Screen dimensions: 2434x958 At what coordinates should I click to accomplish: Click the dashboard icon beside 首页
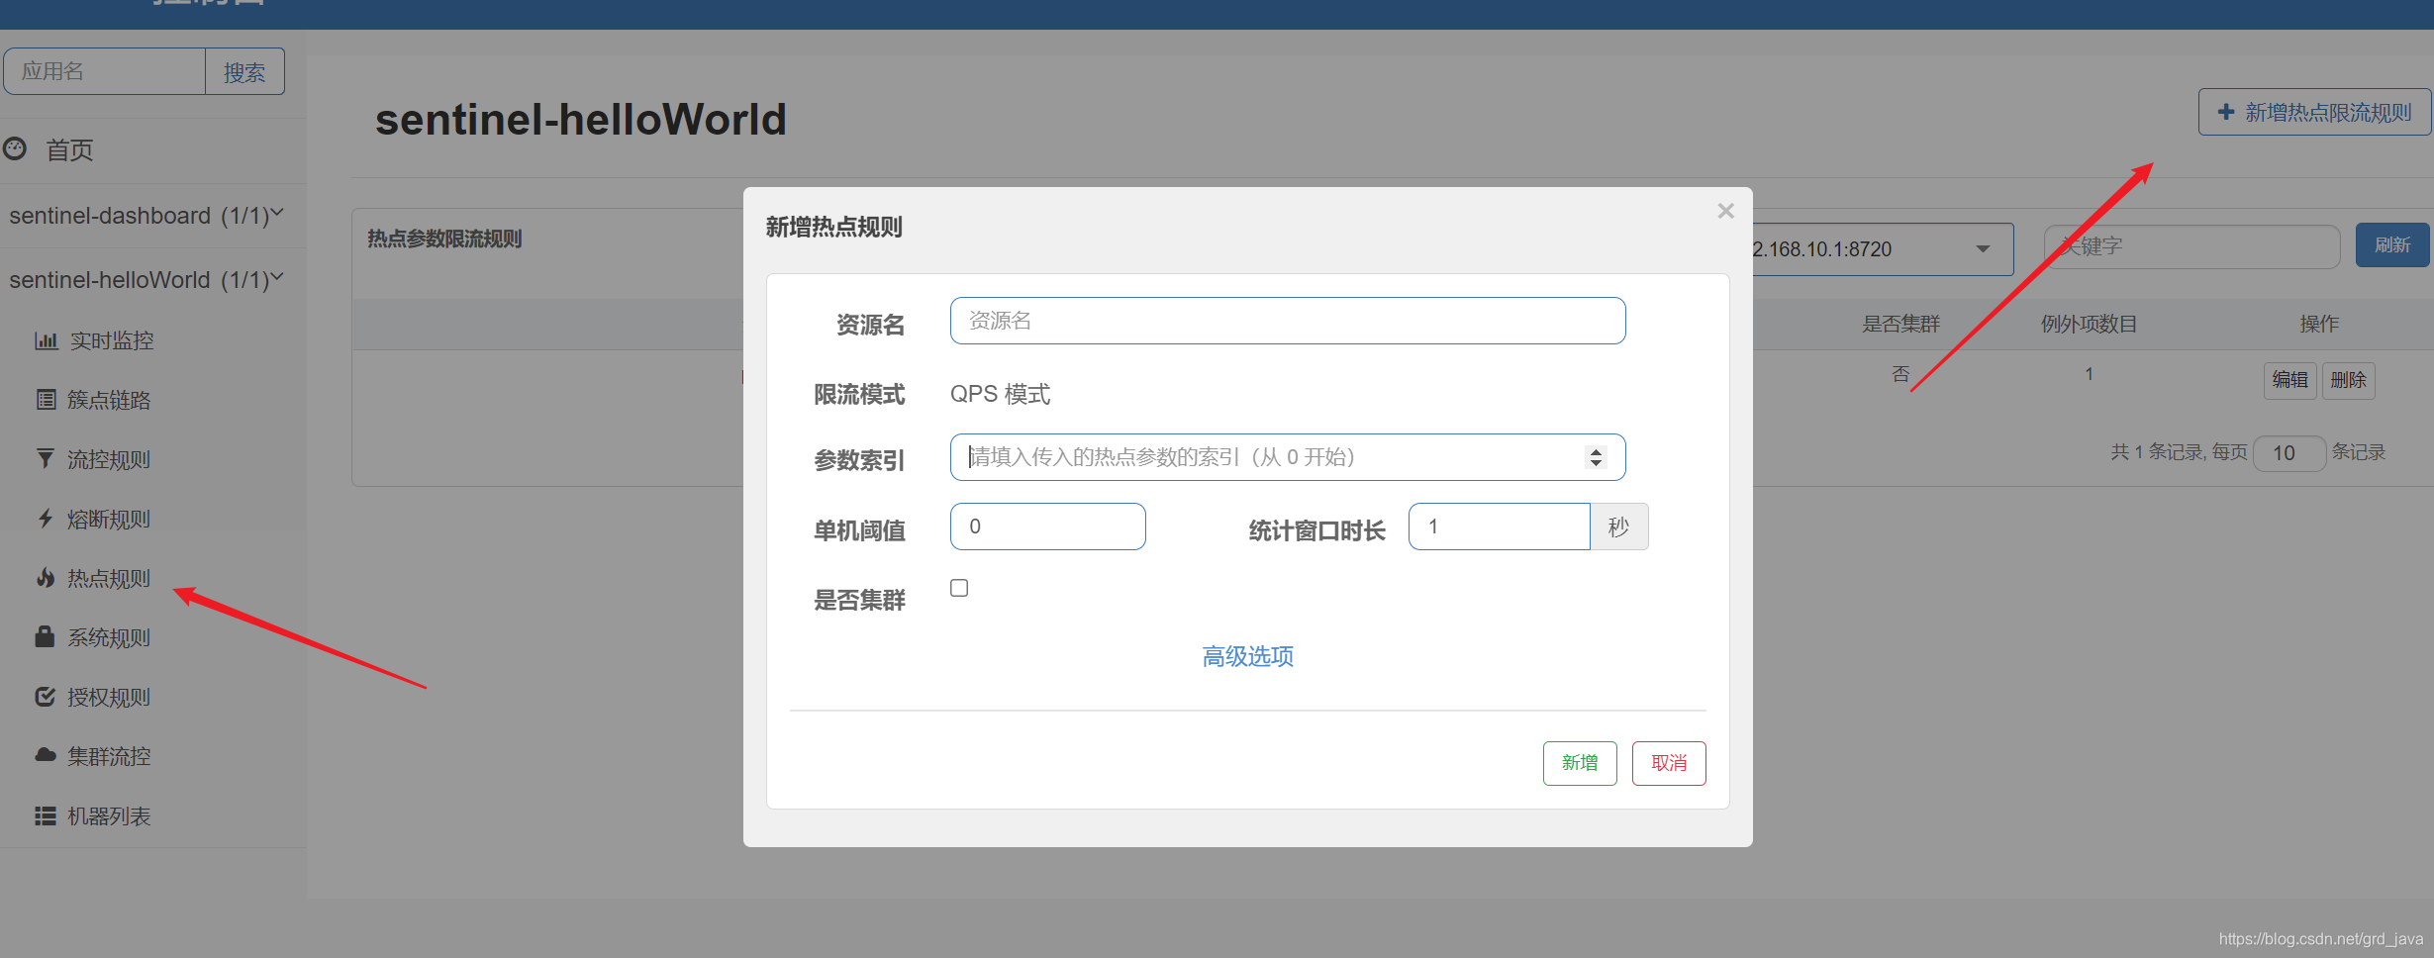(x=15, y=148)
